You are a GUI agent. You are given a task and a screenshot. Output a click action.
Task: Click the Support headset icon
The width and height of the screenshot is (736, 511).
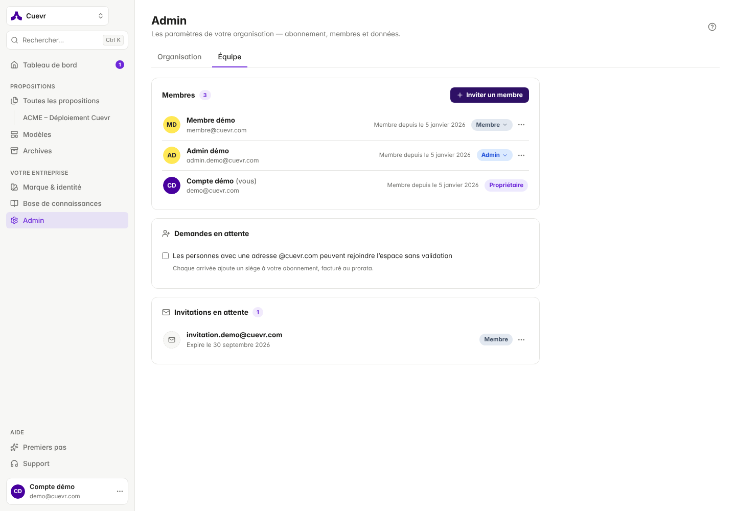point(14,463)
